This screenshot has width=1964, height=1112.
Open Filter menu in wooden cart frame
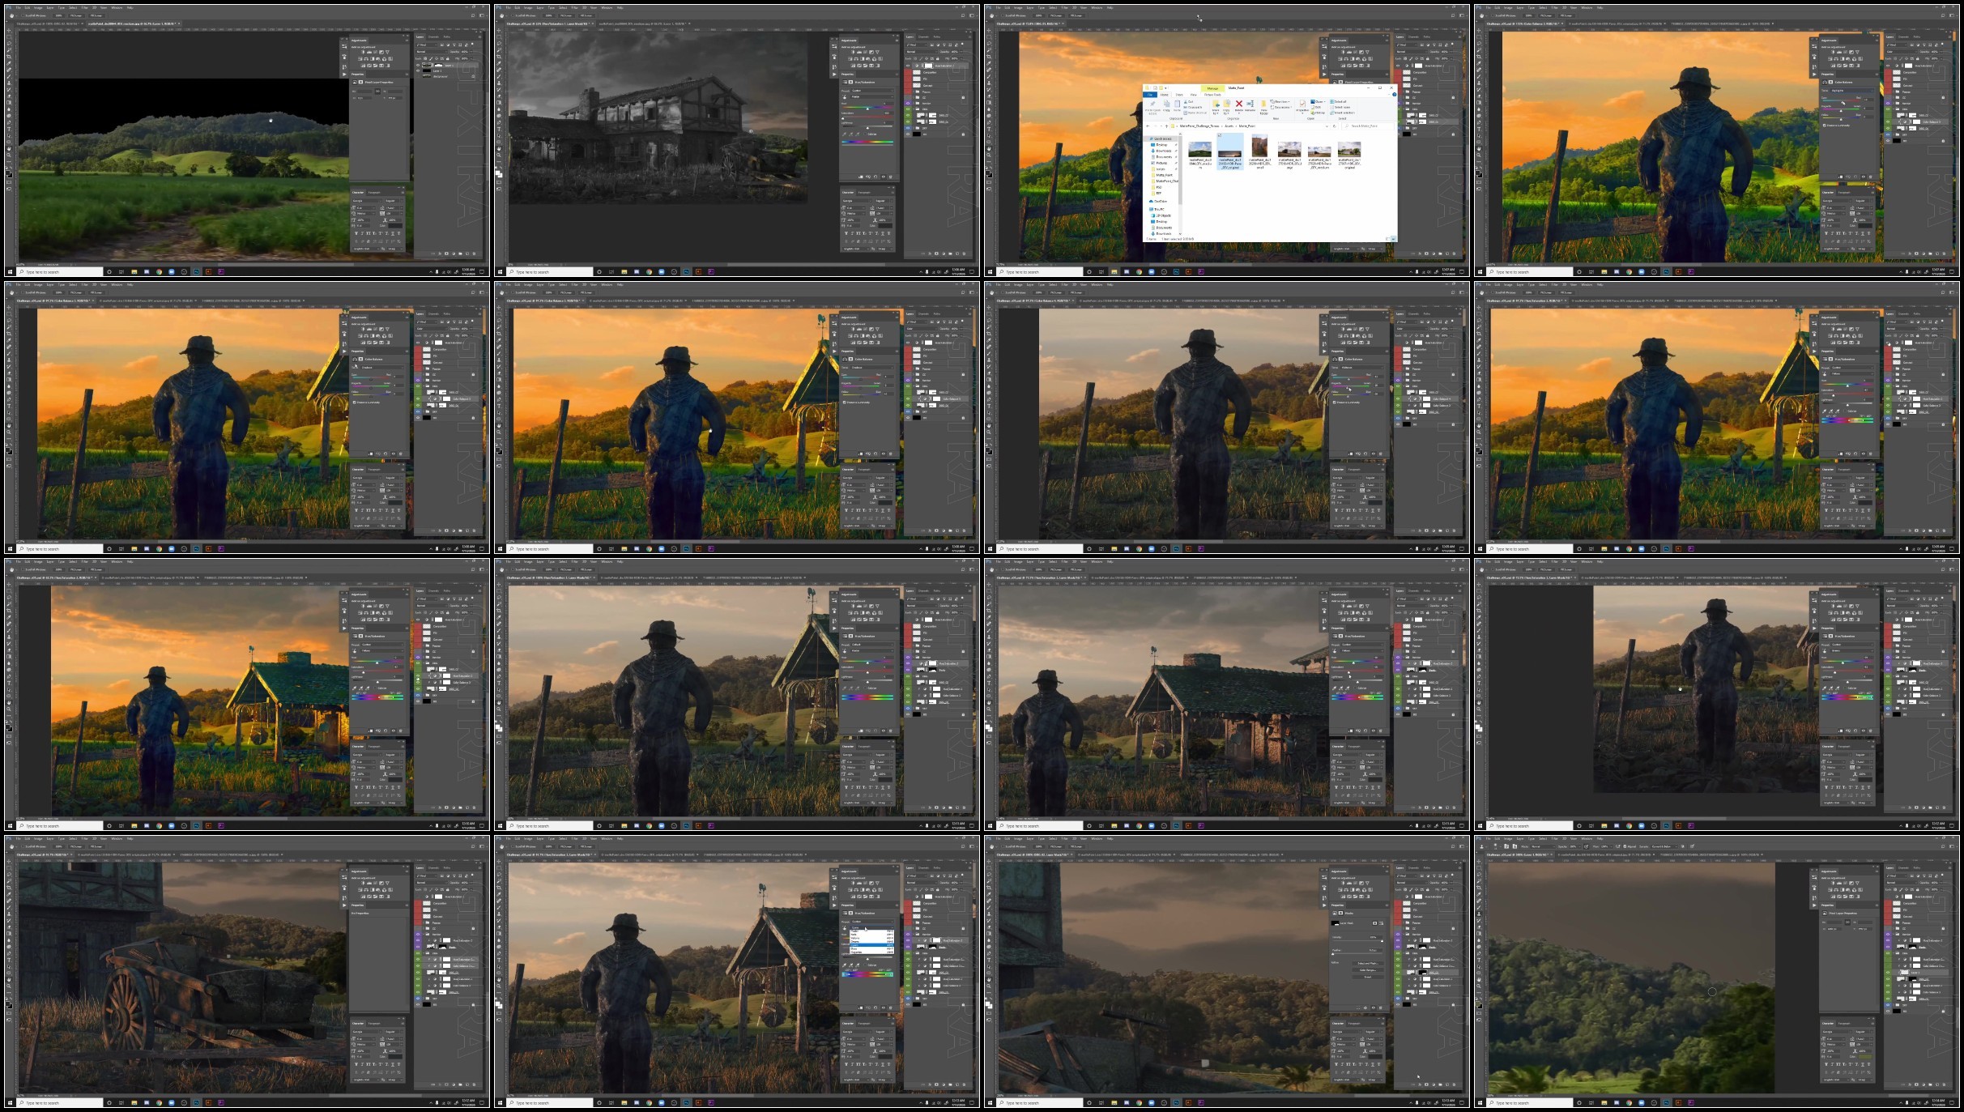[84, 839]
